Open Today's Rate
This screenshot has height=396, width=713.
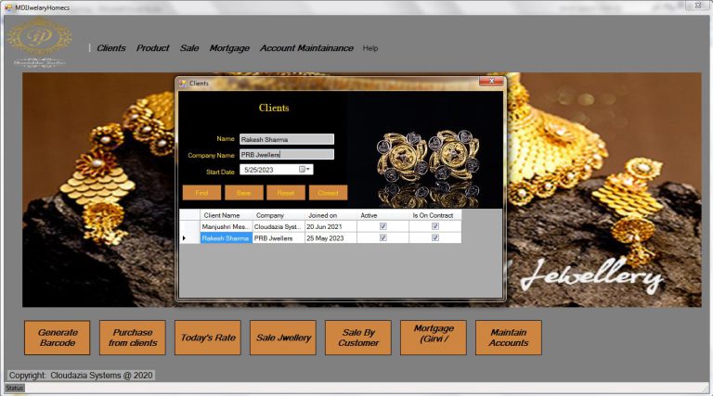[208, 338]
